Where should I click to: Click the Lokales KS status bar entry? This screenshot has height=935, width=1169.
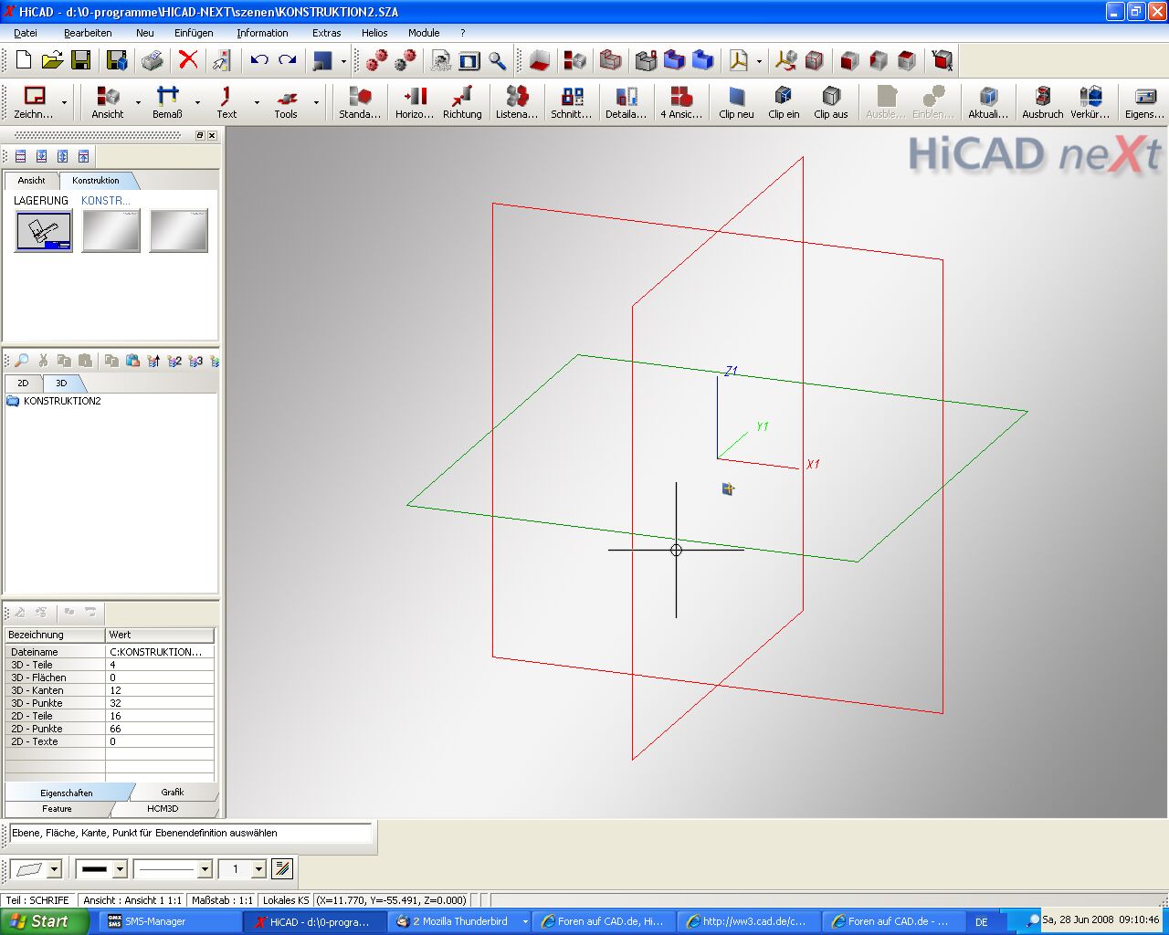[x=286, y=899]
